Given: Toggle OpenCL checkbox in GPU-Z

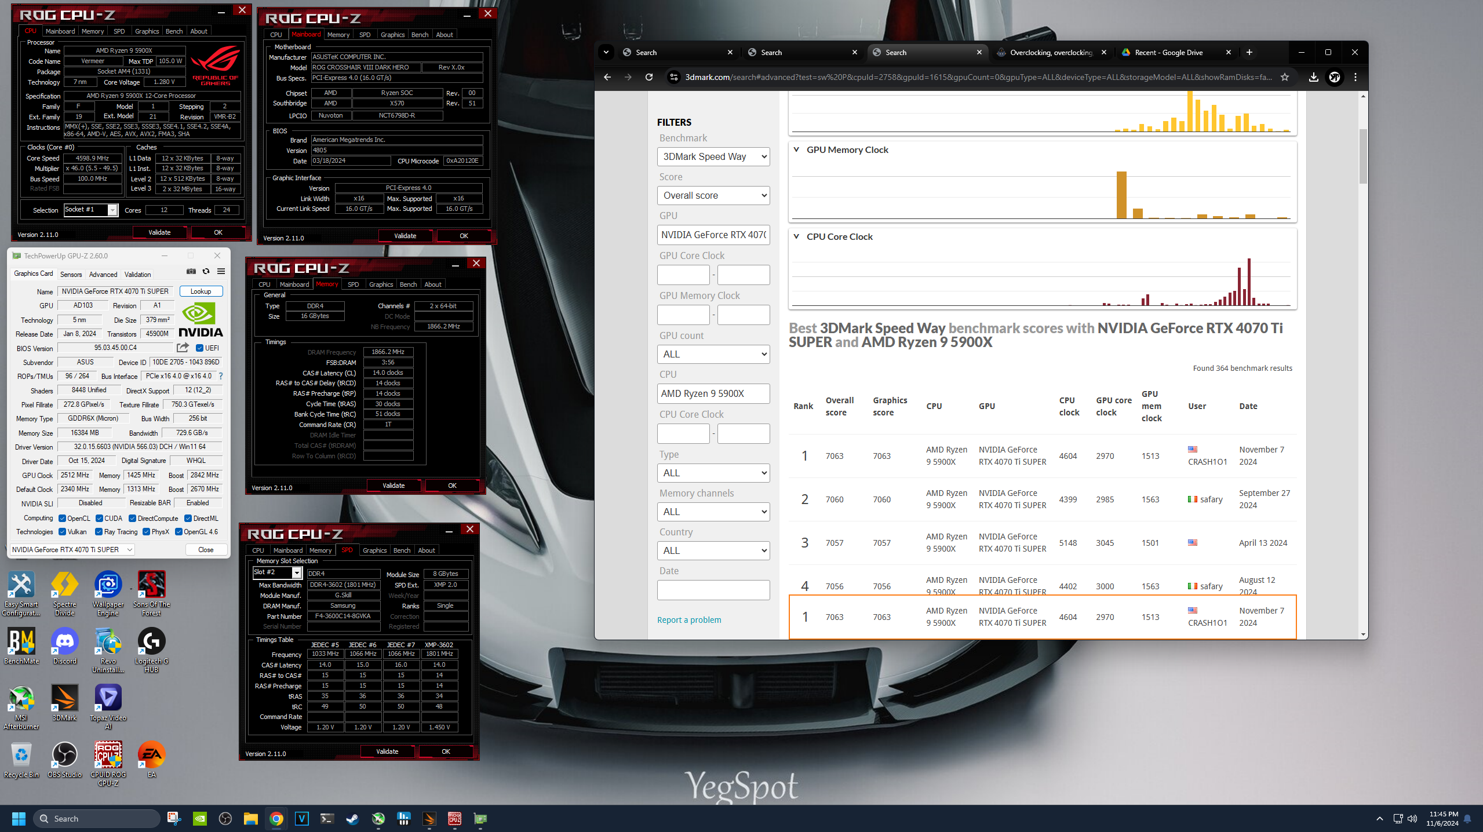Looking at the screenshot, I should (x=62, y=519).
